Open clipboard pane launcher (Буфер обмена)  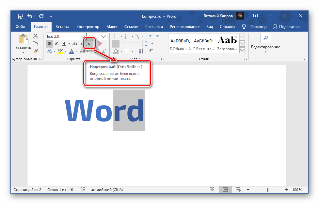[x=41, y=59]
